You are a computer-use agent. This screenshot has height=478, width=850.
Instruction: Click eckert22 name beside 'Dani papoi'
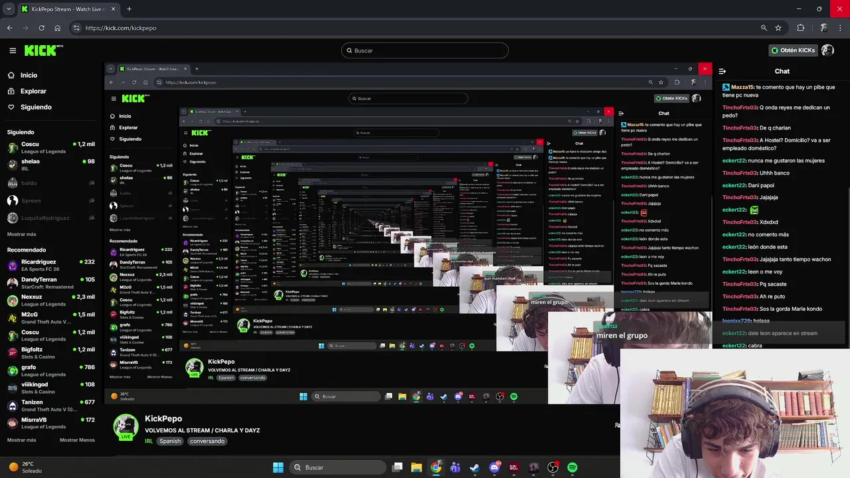(x=734, y=185)
